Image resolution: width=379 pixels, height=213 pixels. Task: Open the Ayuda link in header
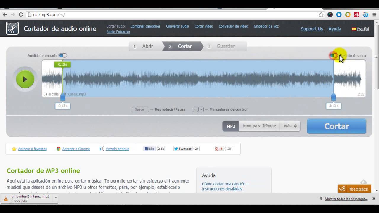tap(335, 29)
